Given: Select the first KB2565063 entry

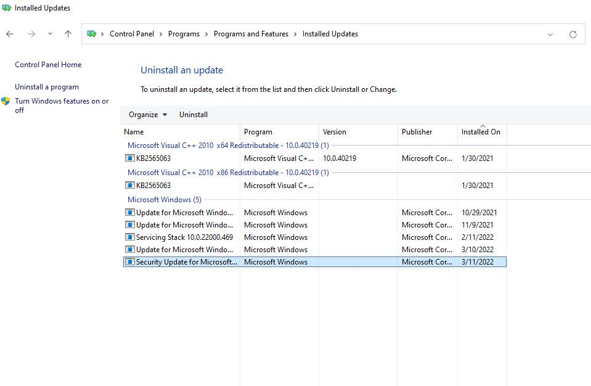Looking at the screenshot, I should [x=152, y=158].
